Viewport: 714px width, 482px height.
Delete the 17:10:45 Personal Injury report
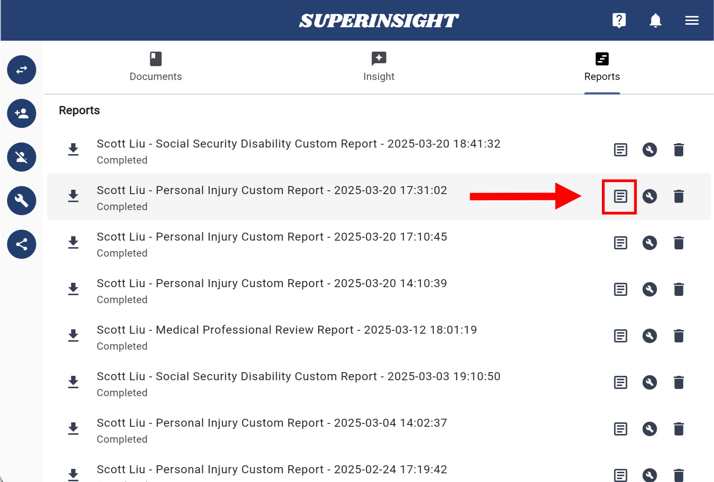[x=678, y=243]
